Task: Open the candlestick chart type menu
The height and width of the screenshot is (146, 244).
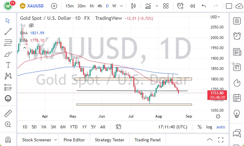Action: [134, 6]
